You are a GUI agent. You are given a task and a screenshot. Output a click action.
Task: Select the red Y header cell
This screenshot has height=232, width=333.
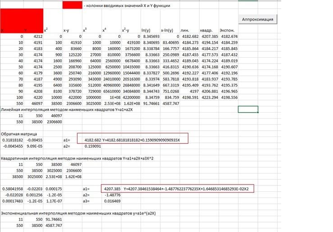click(33, 21)
